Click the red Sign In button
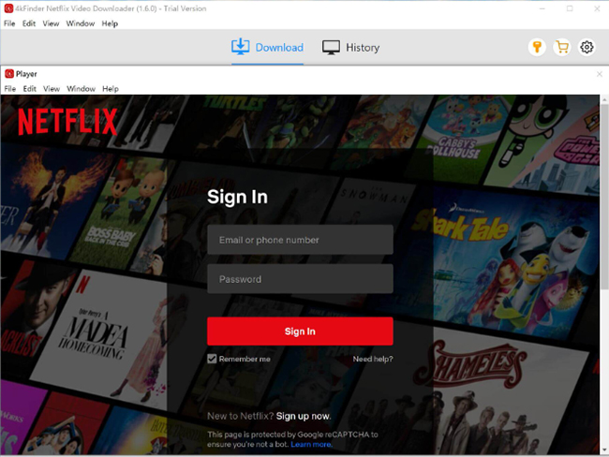Viewport: 609px width, 457px height. coord(300,332)
